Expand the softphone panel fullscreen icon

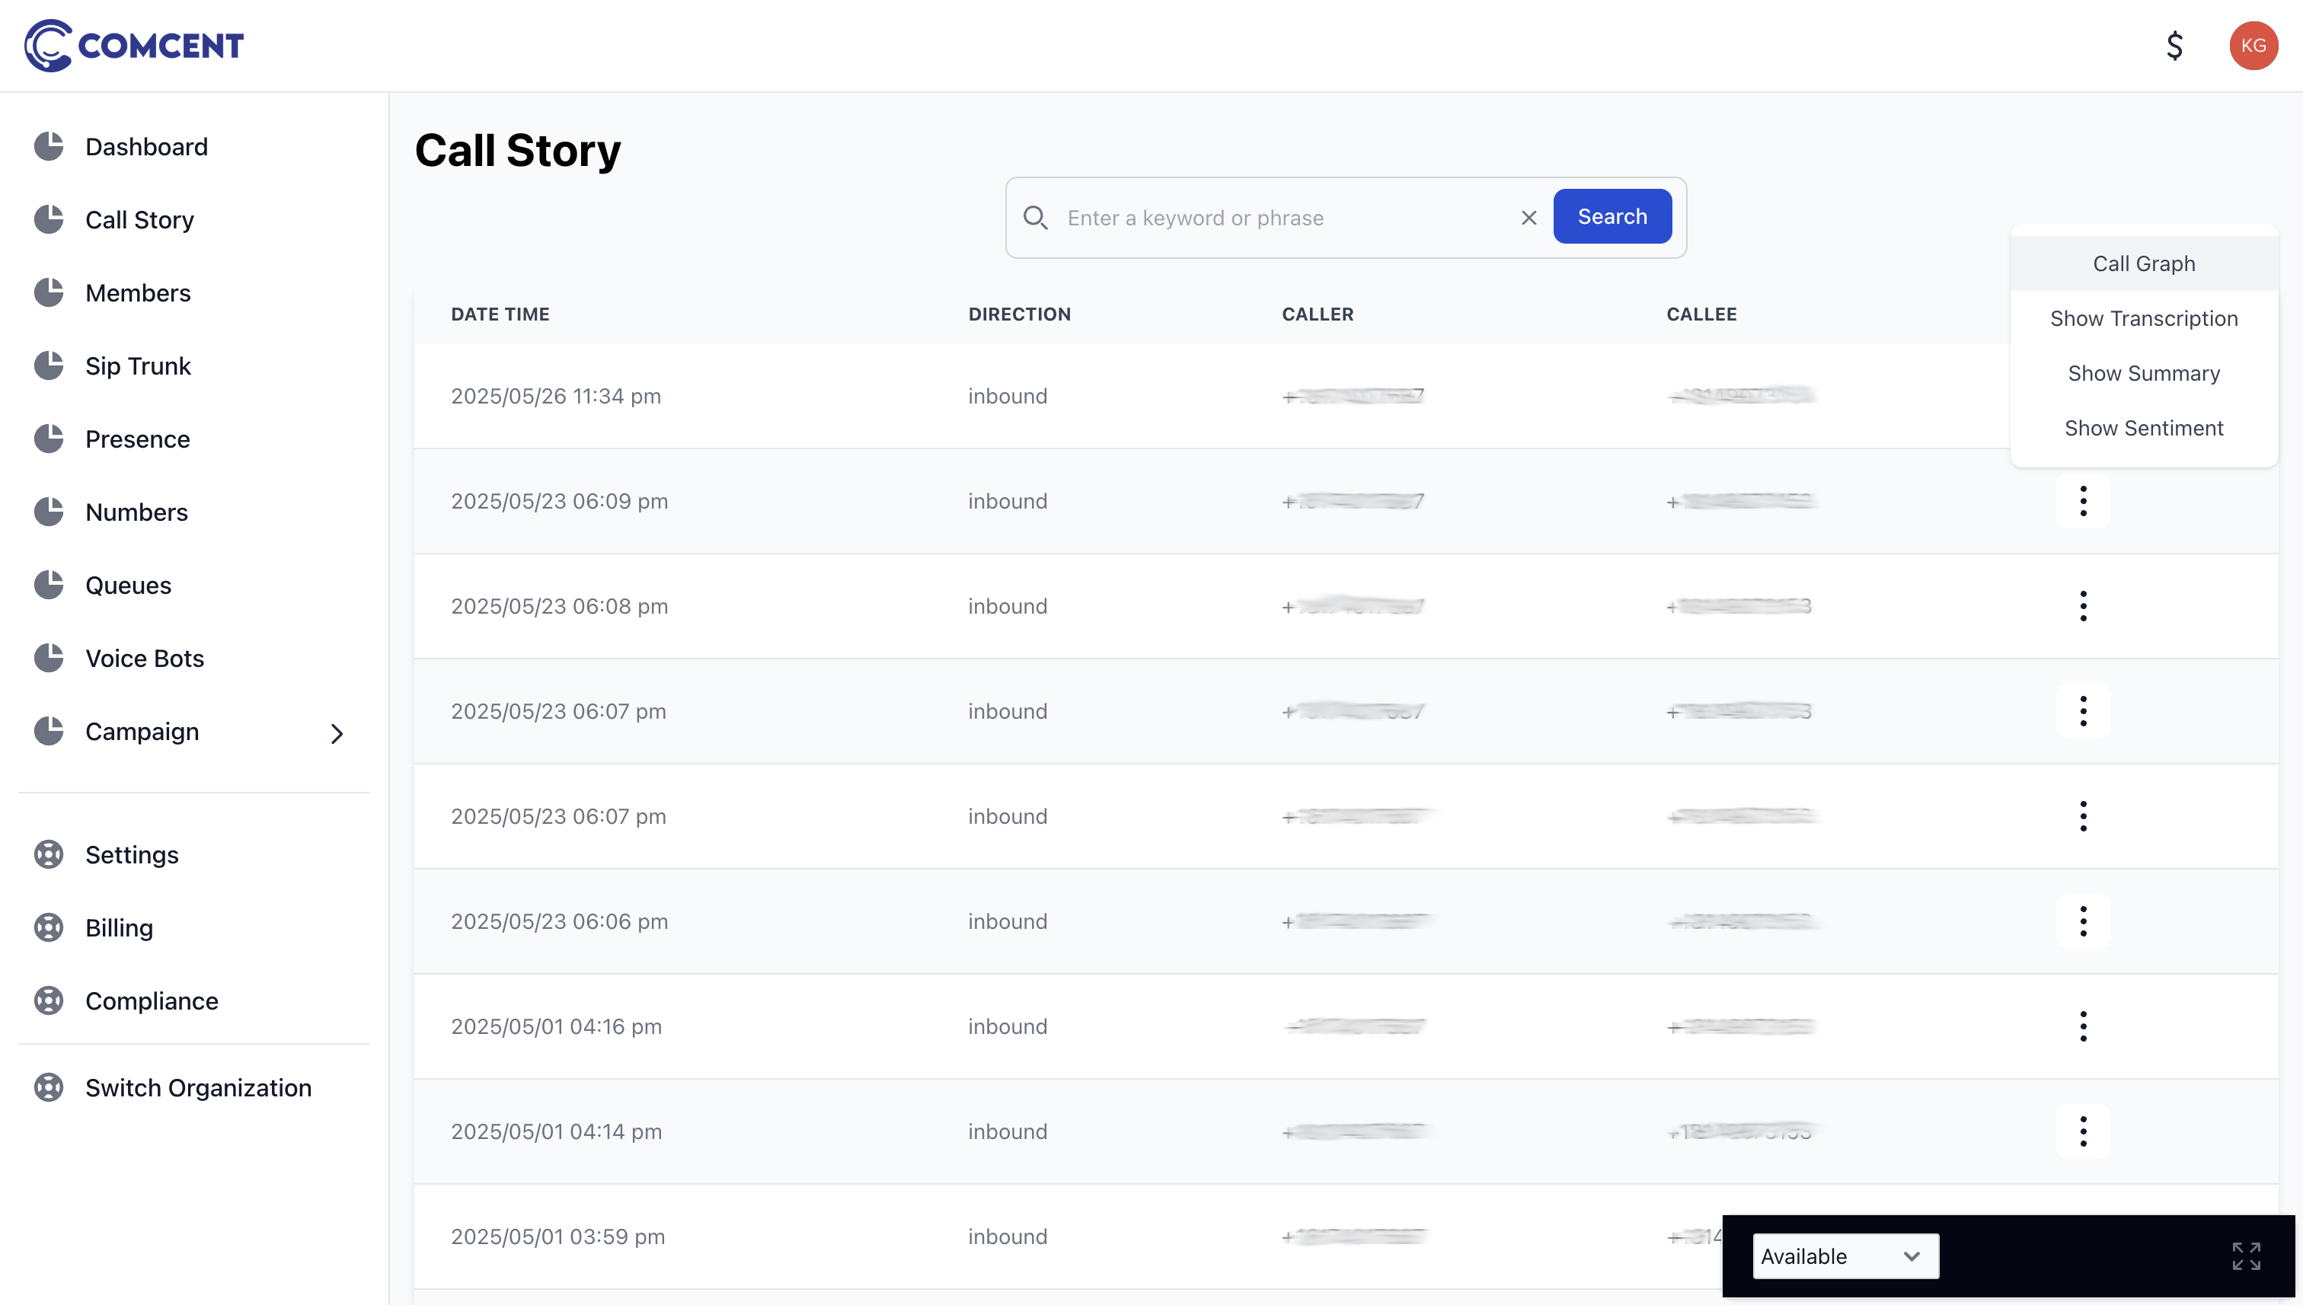coord(2246,1256)
